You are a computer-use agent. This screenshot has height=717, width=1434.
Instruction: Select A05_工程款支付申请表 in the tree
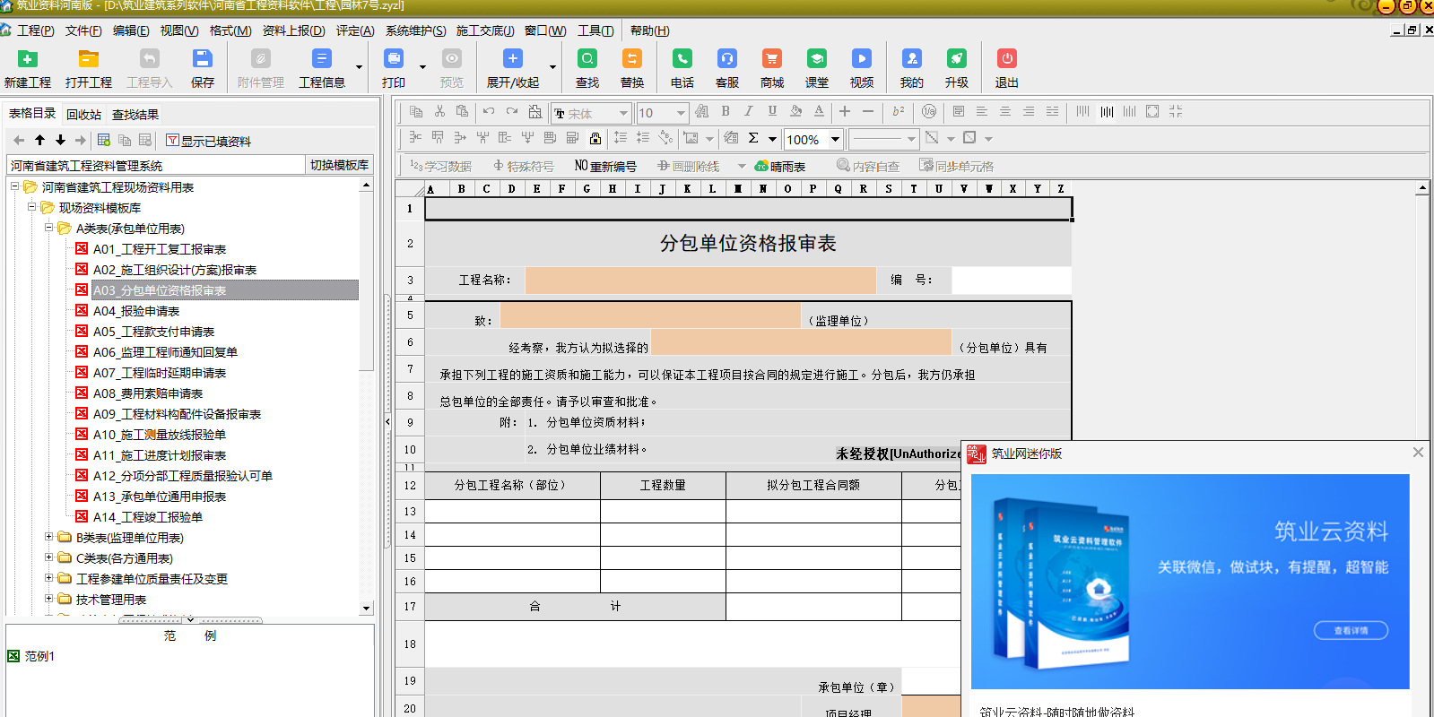click(x=153, y=332)
